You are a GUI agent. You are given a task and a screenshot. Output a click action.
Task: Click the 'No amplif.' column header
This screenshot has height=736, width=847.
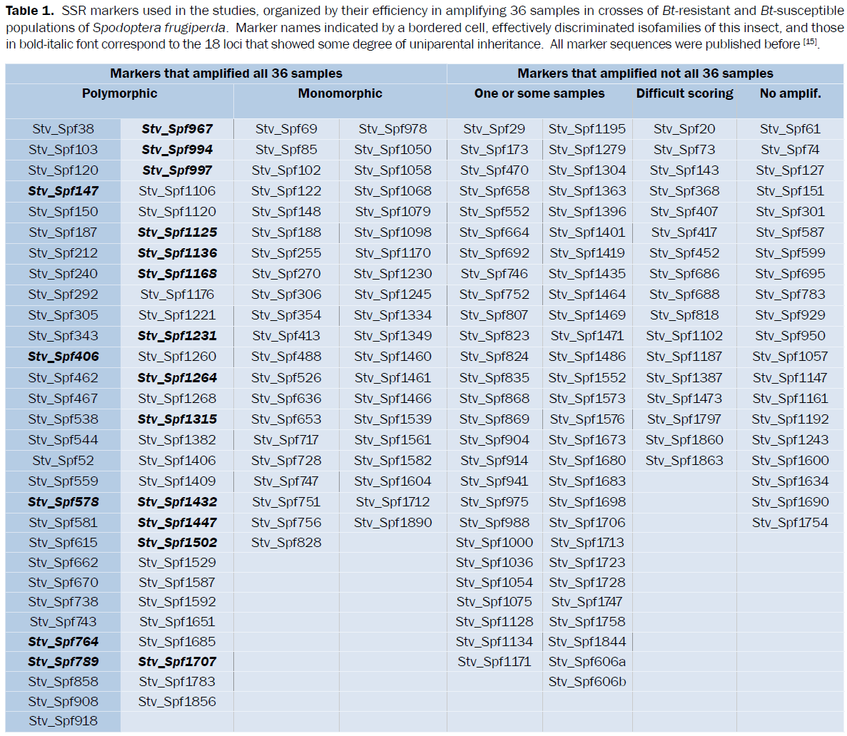point(790,93)
